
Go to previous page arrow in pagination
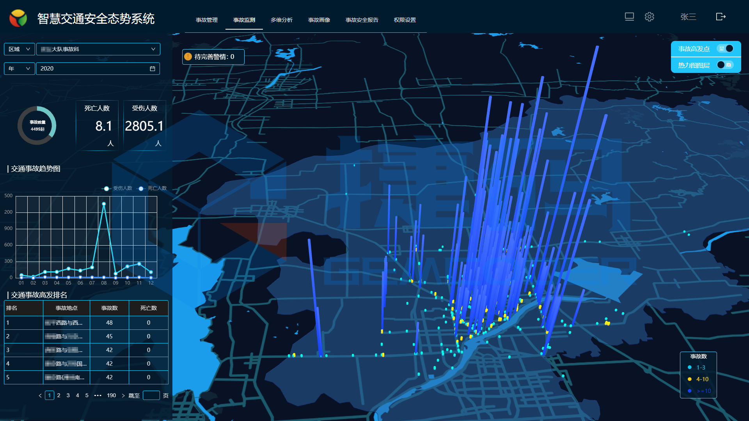coord(40,396)
